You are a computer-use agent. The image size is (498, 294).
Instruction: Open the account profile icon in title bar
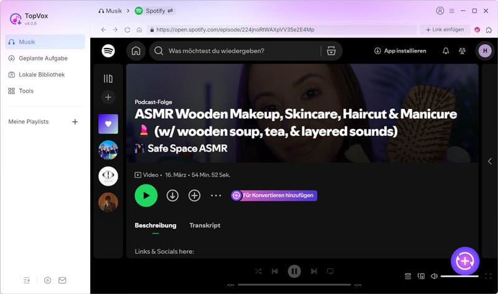[440, 11]
